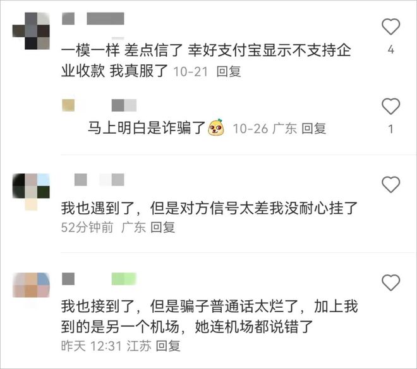Viewport: 417px width, 369px height.
Task: Open blurred username above 我也接到了 comment
Action: pyautogui.click(x=99, y=279)
